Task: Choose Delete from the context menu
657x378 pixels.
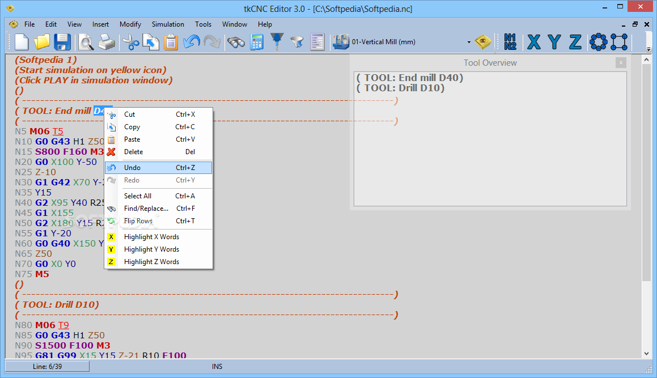Action: (158, 152)
